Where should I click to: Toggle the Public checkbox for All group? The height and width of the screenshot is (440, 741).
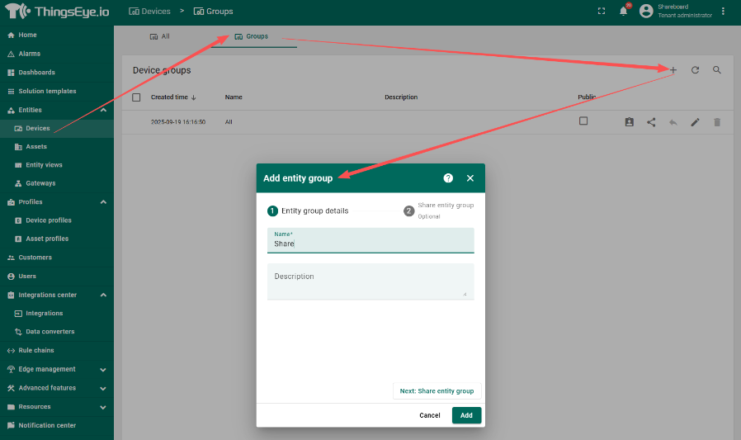click(583, 121)
